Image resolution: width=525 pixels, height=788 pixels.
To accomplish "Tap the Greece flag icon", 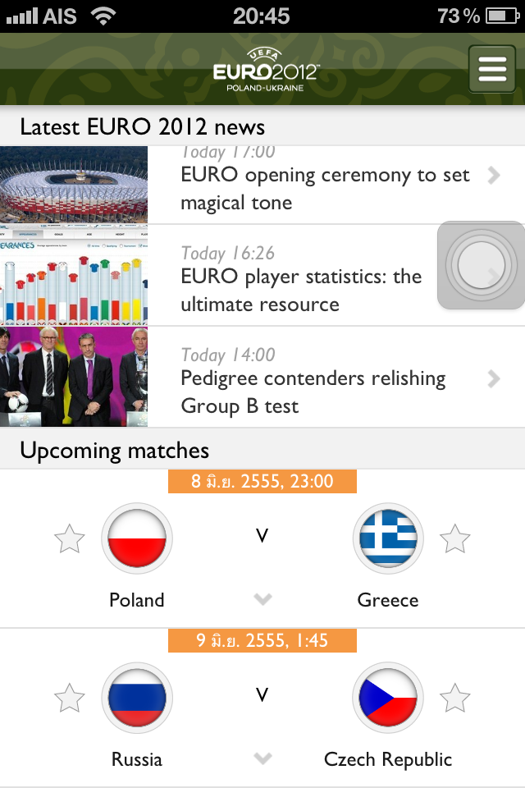I will [x=388, y=538].
